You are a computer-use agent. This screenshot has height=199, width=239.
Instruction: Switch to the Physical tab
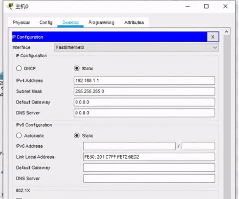point(21,22)
